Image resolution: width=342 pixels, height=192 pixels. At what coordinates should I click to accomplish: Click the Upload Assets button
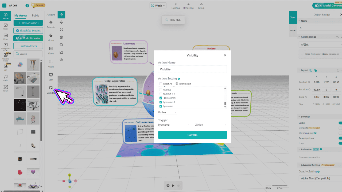(28, 23)
